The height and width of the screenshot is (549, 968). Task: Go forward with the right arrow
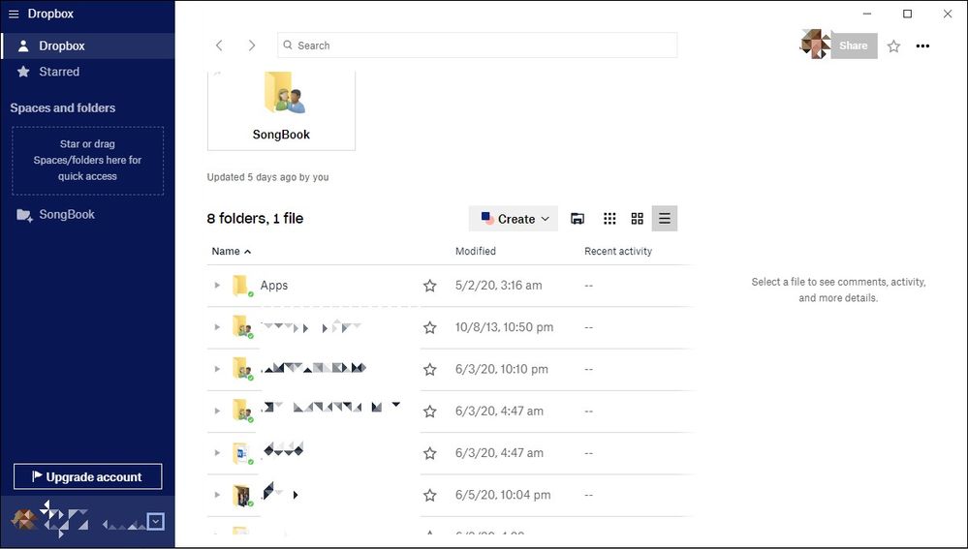[251, 46]
